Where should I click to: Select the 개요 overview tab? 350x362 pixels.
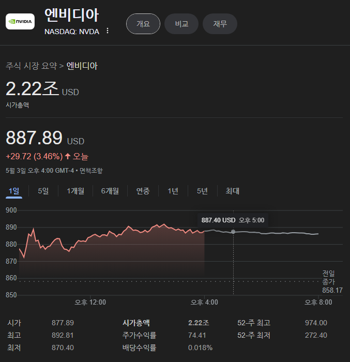click(143, 24)
